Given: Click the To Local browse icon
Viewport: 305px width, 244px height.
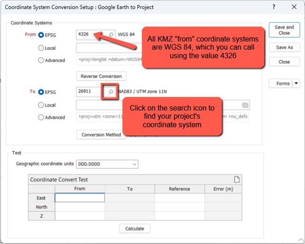Looking at the screenshot, I should click(245, 105).
